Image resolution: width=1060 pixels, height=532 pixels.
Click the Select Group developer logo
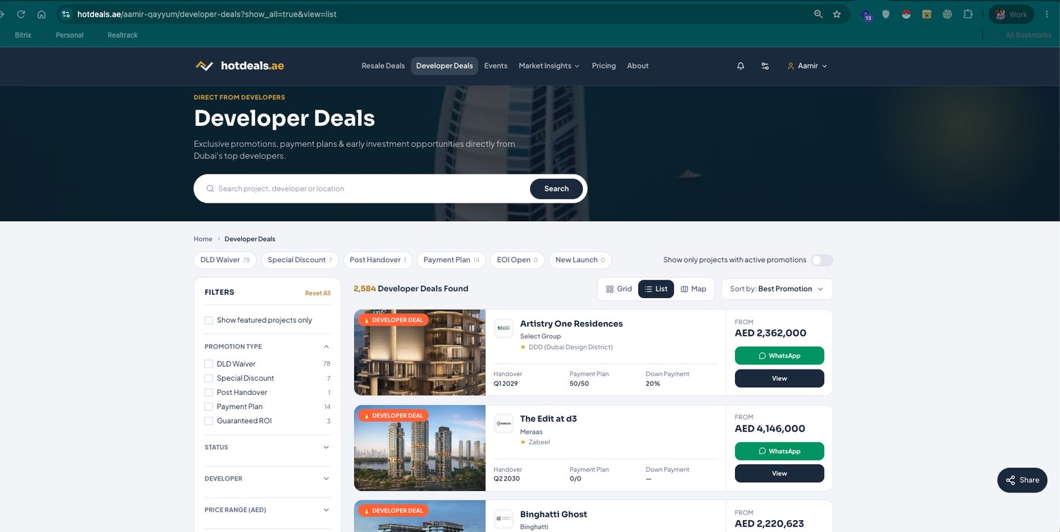[504, 328]
